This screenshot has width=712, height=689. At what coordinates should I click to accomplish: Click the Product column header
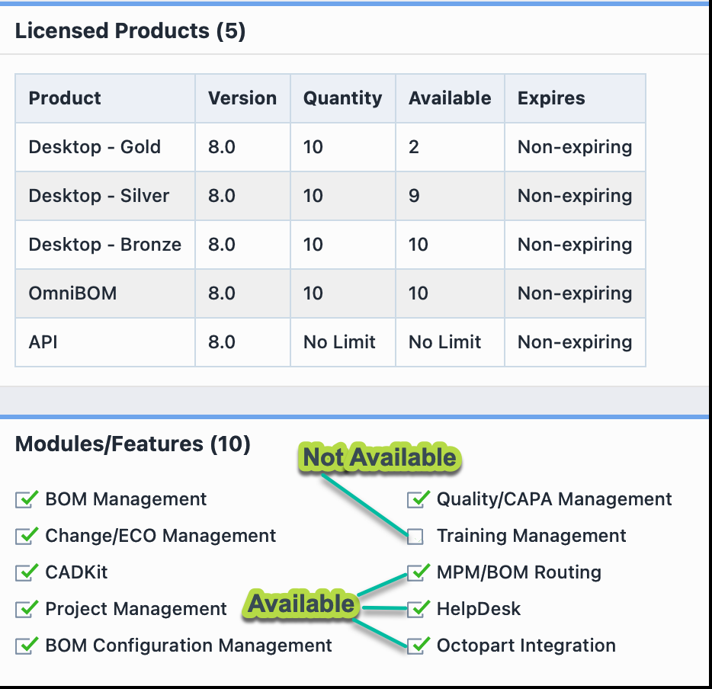pyautogui.click(x=105, y=98)
